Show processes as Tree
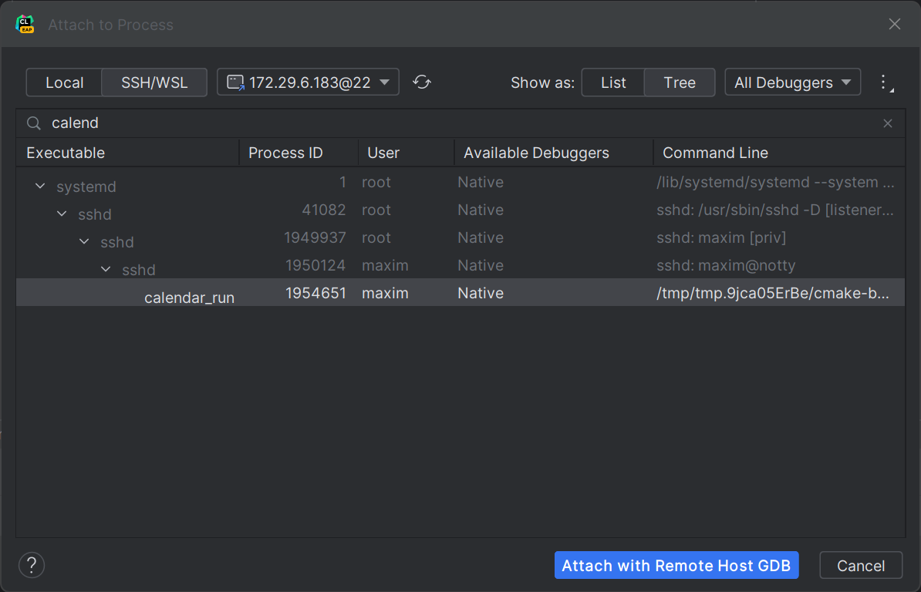The width and height of the screenshot is (921, 592). click(x=680, y=82)
